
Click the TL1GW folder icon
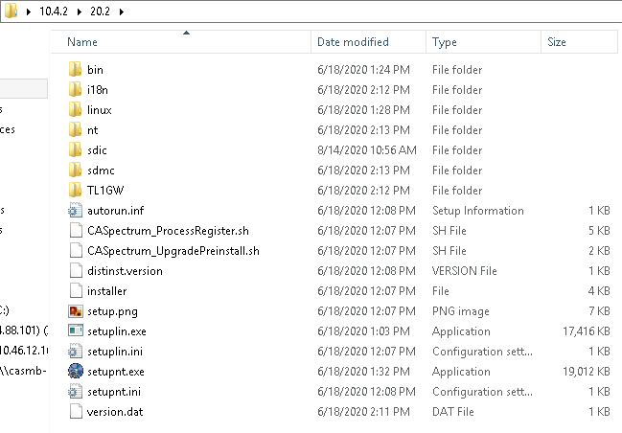76,191
